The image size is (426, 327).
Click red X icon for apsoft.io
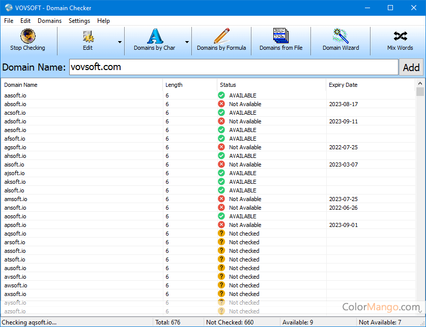coord(221,225)
